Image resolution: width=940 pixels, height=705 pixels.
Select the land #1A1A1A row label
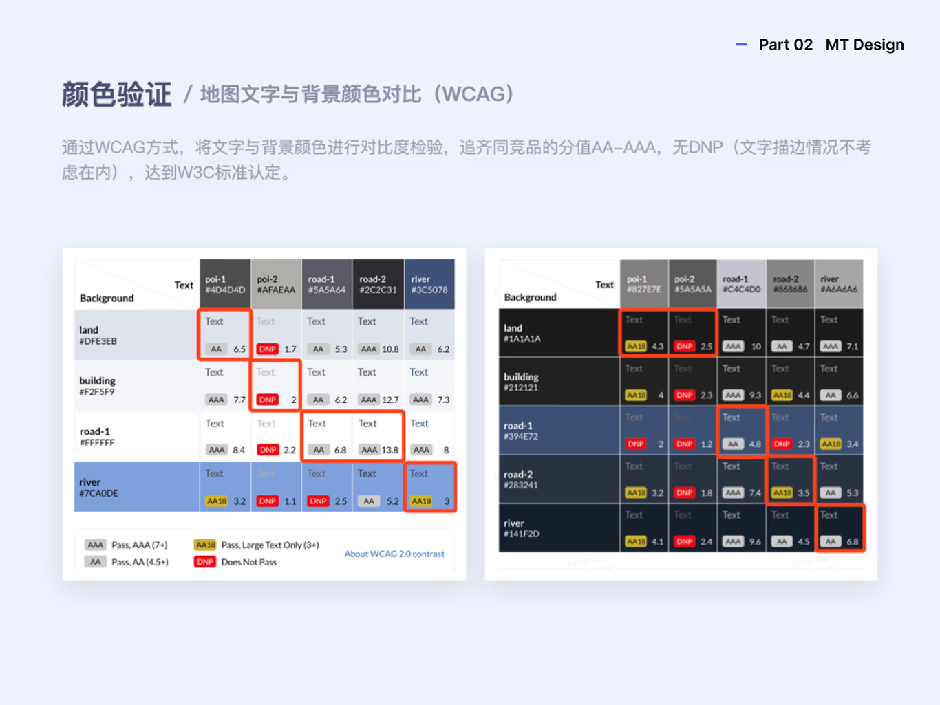pos(559,333)
